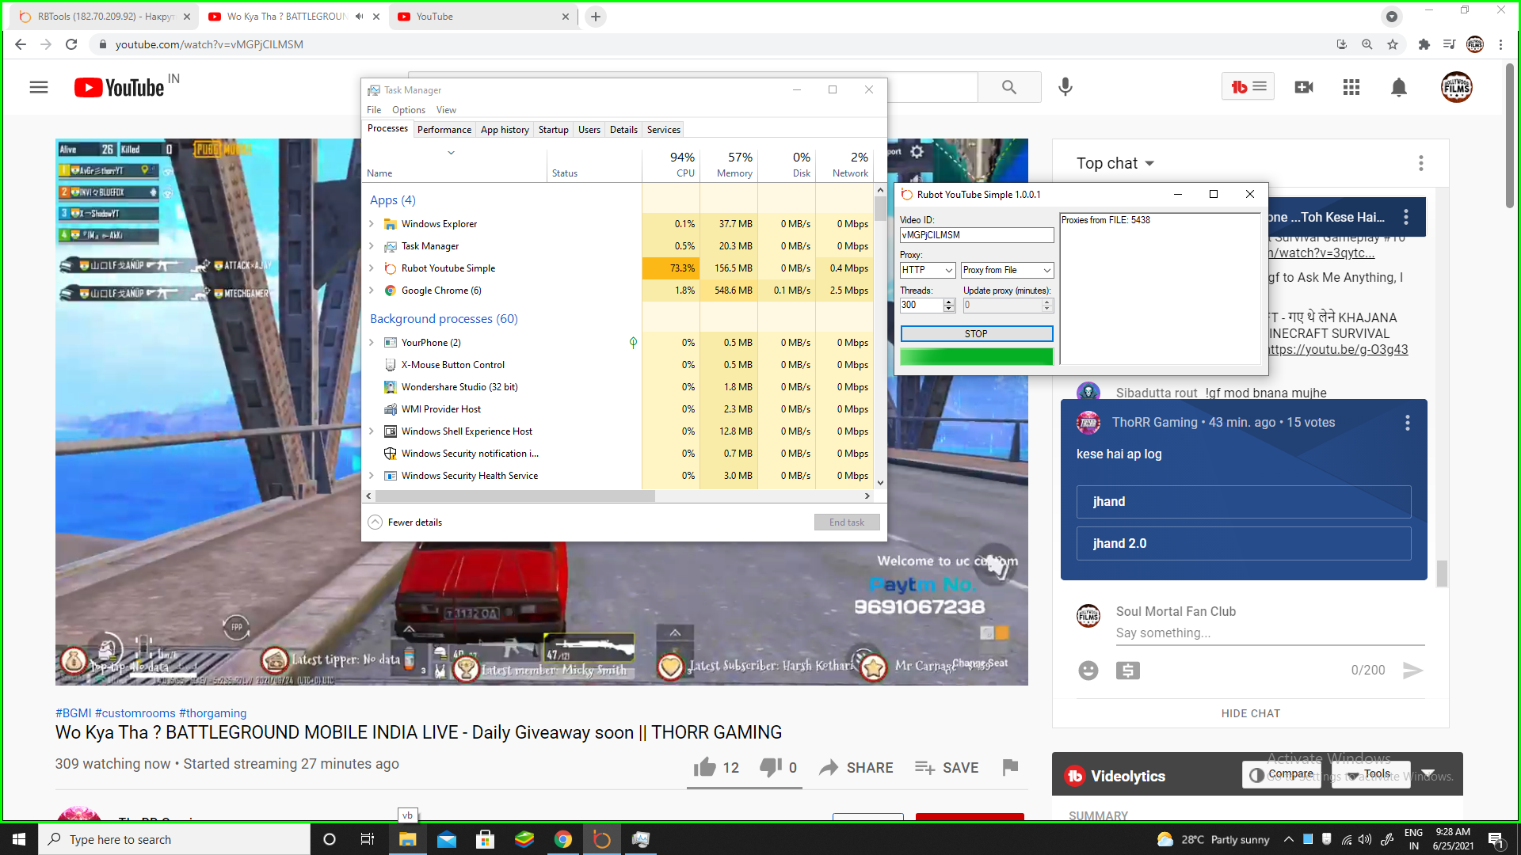
Task: Dislike the video with thumbs down
Action: pyautogui.click(x=770, y=767)
